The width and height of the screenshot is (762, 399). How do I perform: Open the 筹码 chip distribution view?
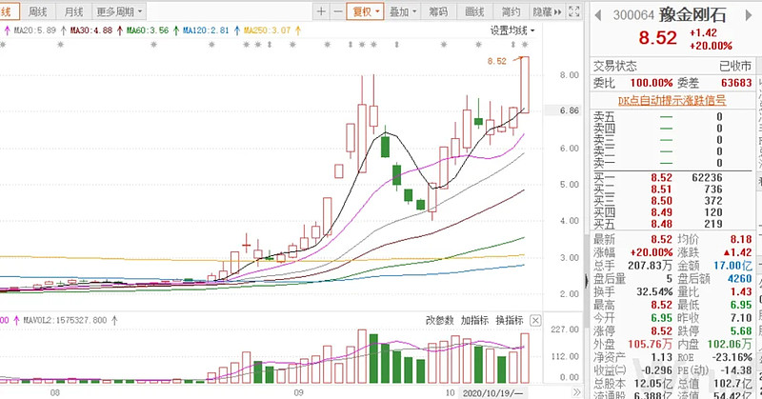click(438, 11)
